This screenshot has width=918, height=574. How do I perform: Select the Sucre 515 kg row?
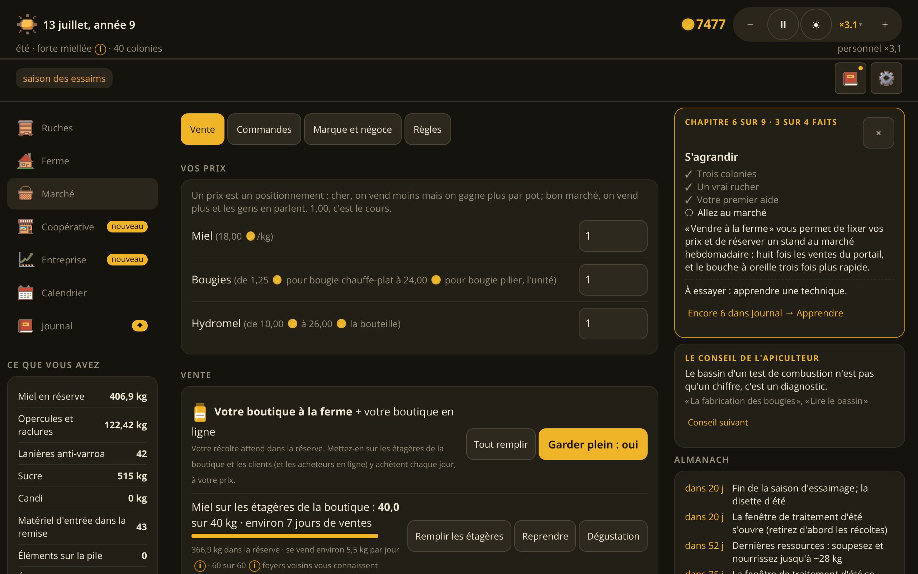[82, 476]
